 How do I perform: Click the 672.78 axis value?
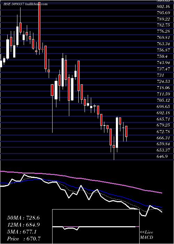point(163,132)
